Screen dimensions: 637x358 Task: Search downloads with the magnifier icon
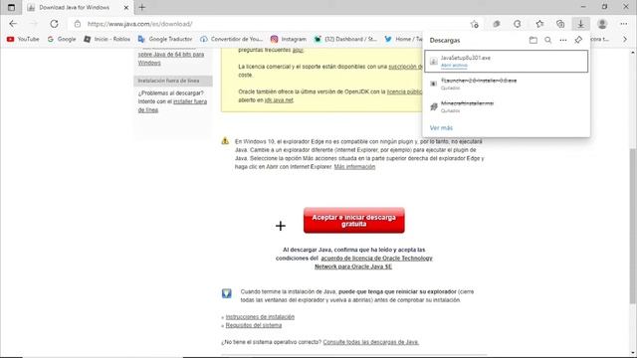click(x=548, y=40)
